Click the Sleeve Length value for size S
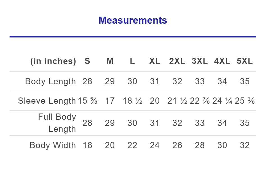Viewport: 267px width, 169px height. coord(88,101)
